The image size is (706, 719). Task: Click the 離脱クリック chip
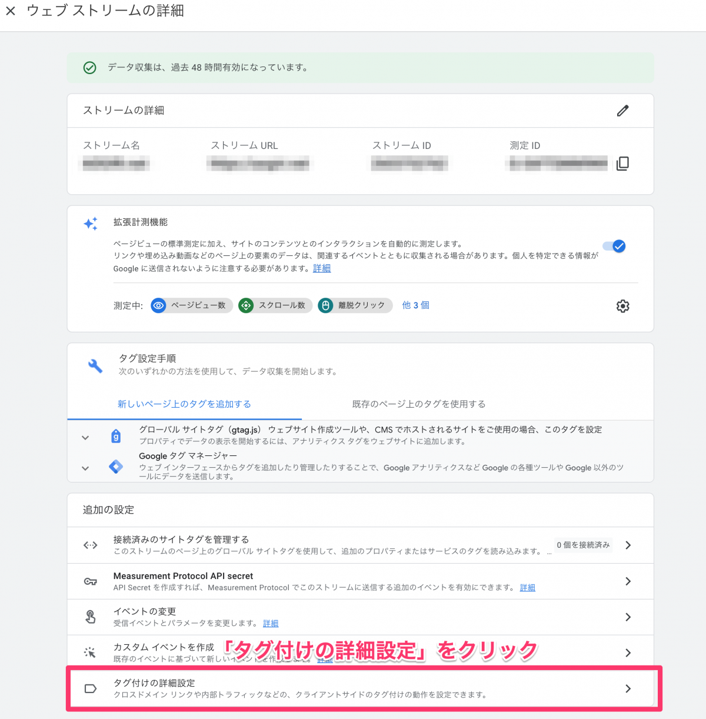click(x=355, y=305)
